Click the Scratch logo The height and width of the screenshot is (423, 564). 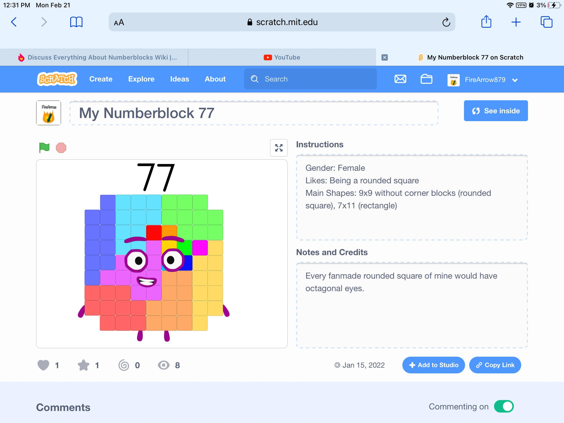click(57, 79)
